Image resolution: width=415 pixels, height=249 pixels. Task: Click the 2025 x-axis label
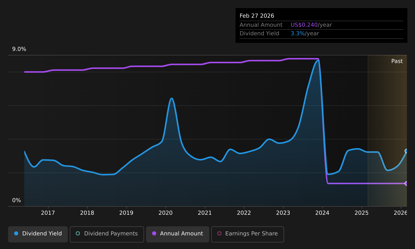362,213
